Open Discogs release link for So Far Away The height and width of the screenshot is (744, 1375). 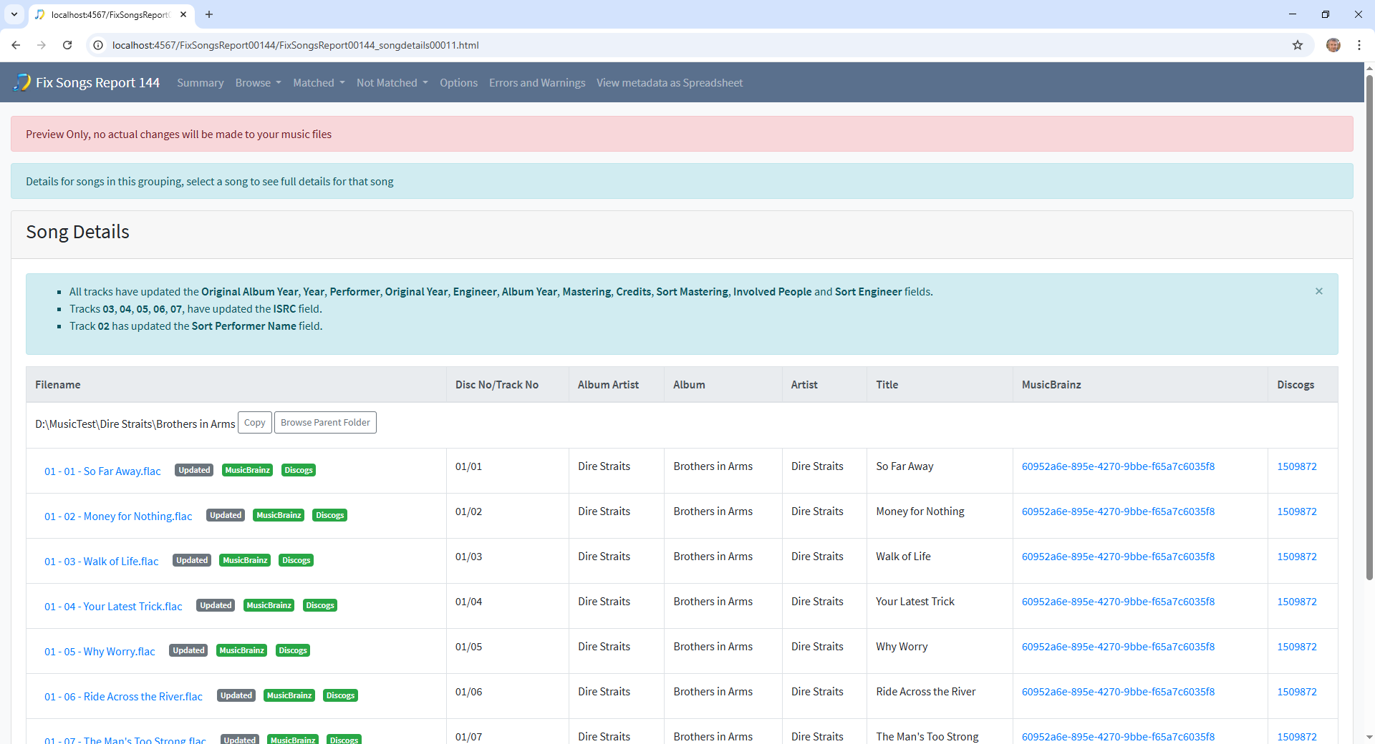click(1296, 466)
